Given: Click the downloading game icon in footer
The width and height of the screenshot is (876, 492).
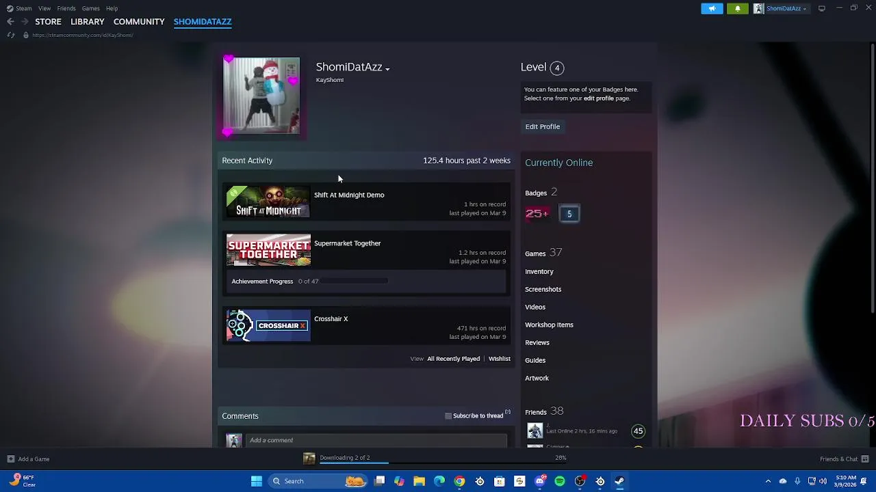Looking at the screenshot, I should point(309,459).
